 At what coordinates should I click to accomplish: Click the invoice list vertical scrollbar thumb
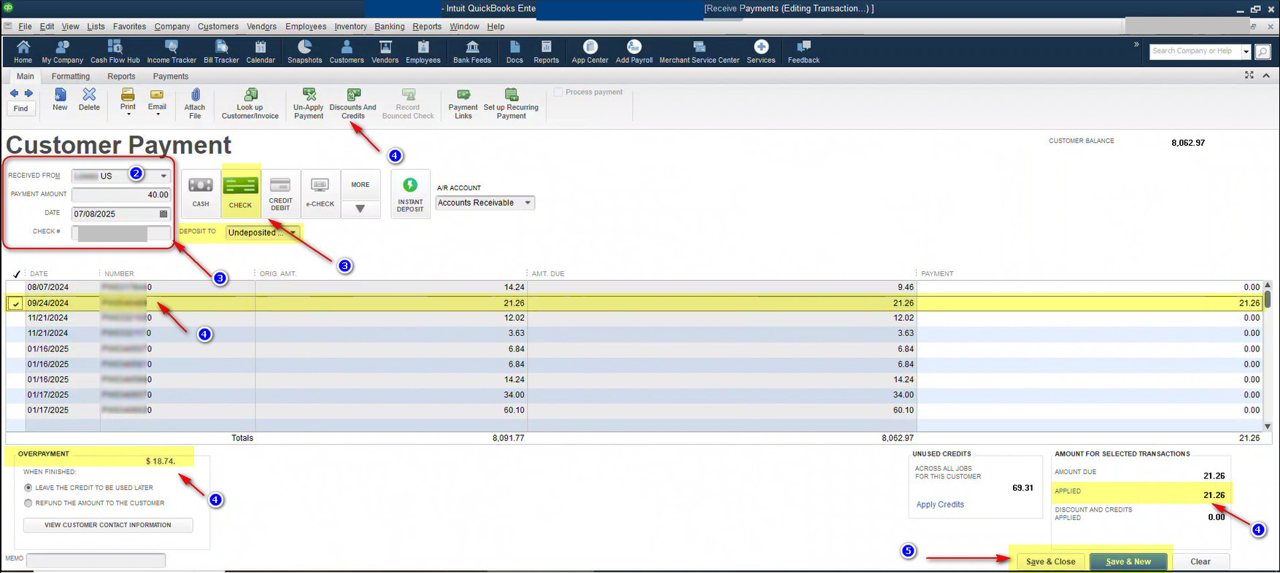point(1268,299)
